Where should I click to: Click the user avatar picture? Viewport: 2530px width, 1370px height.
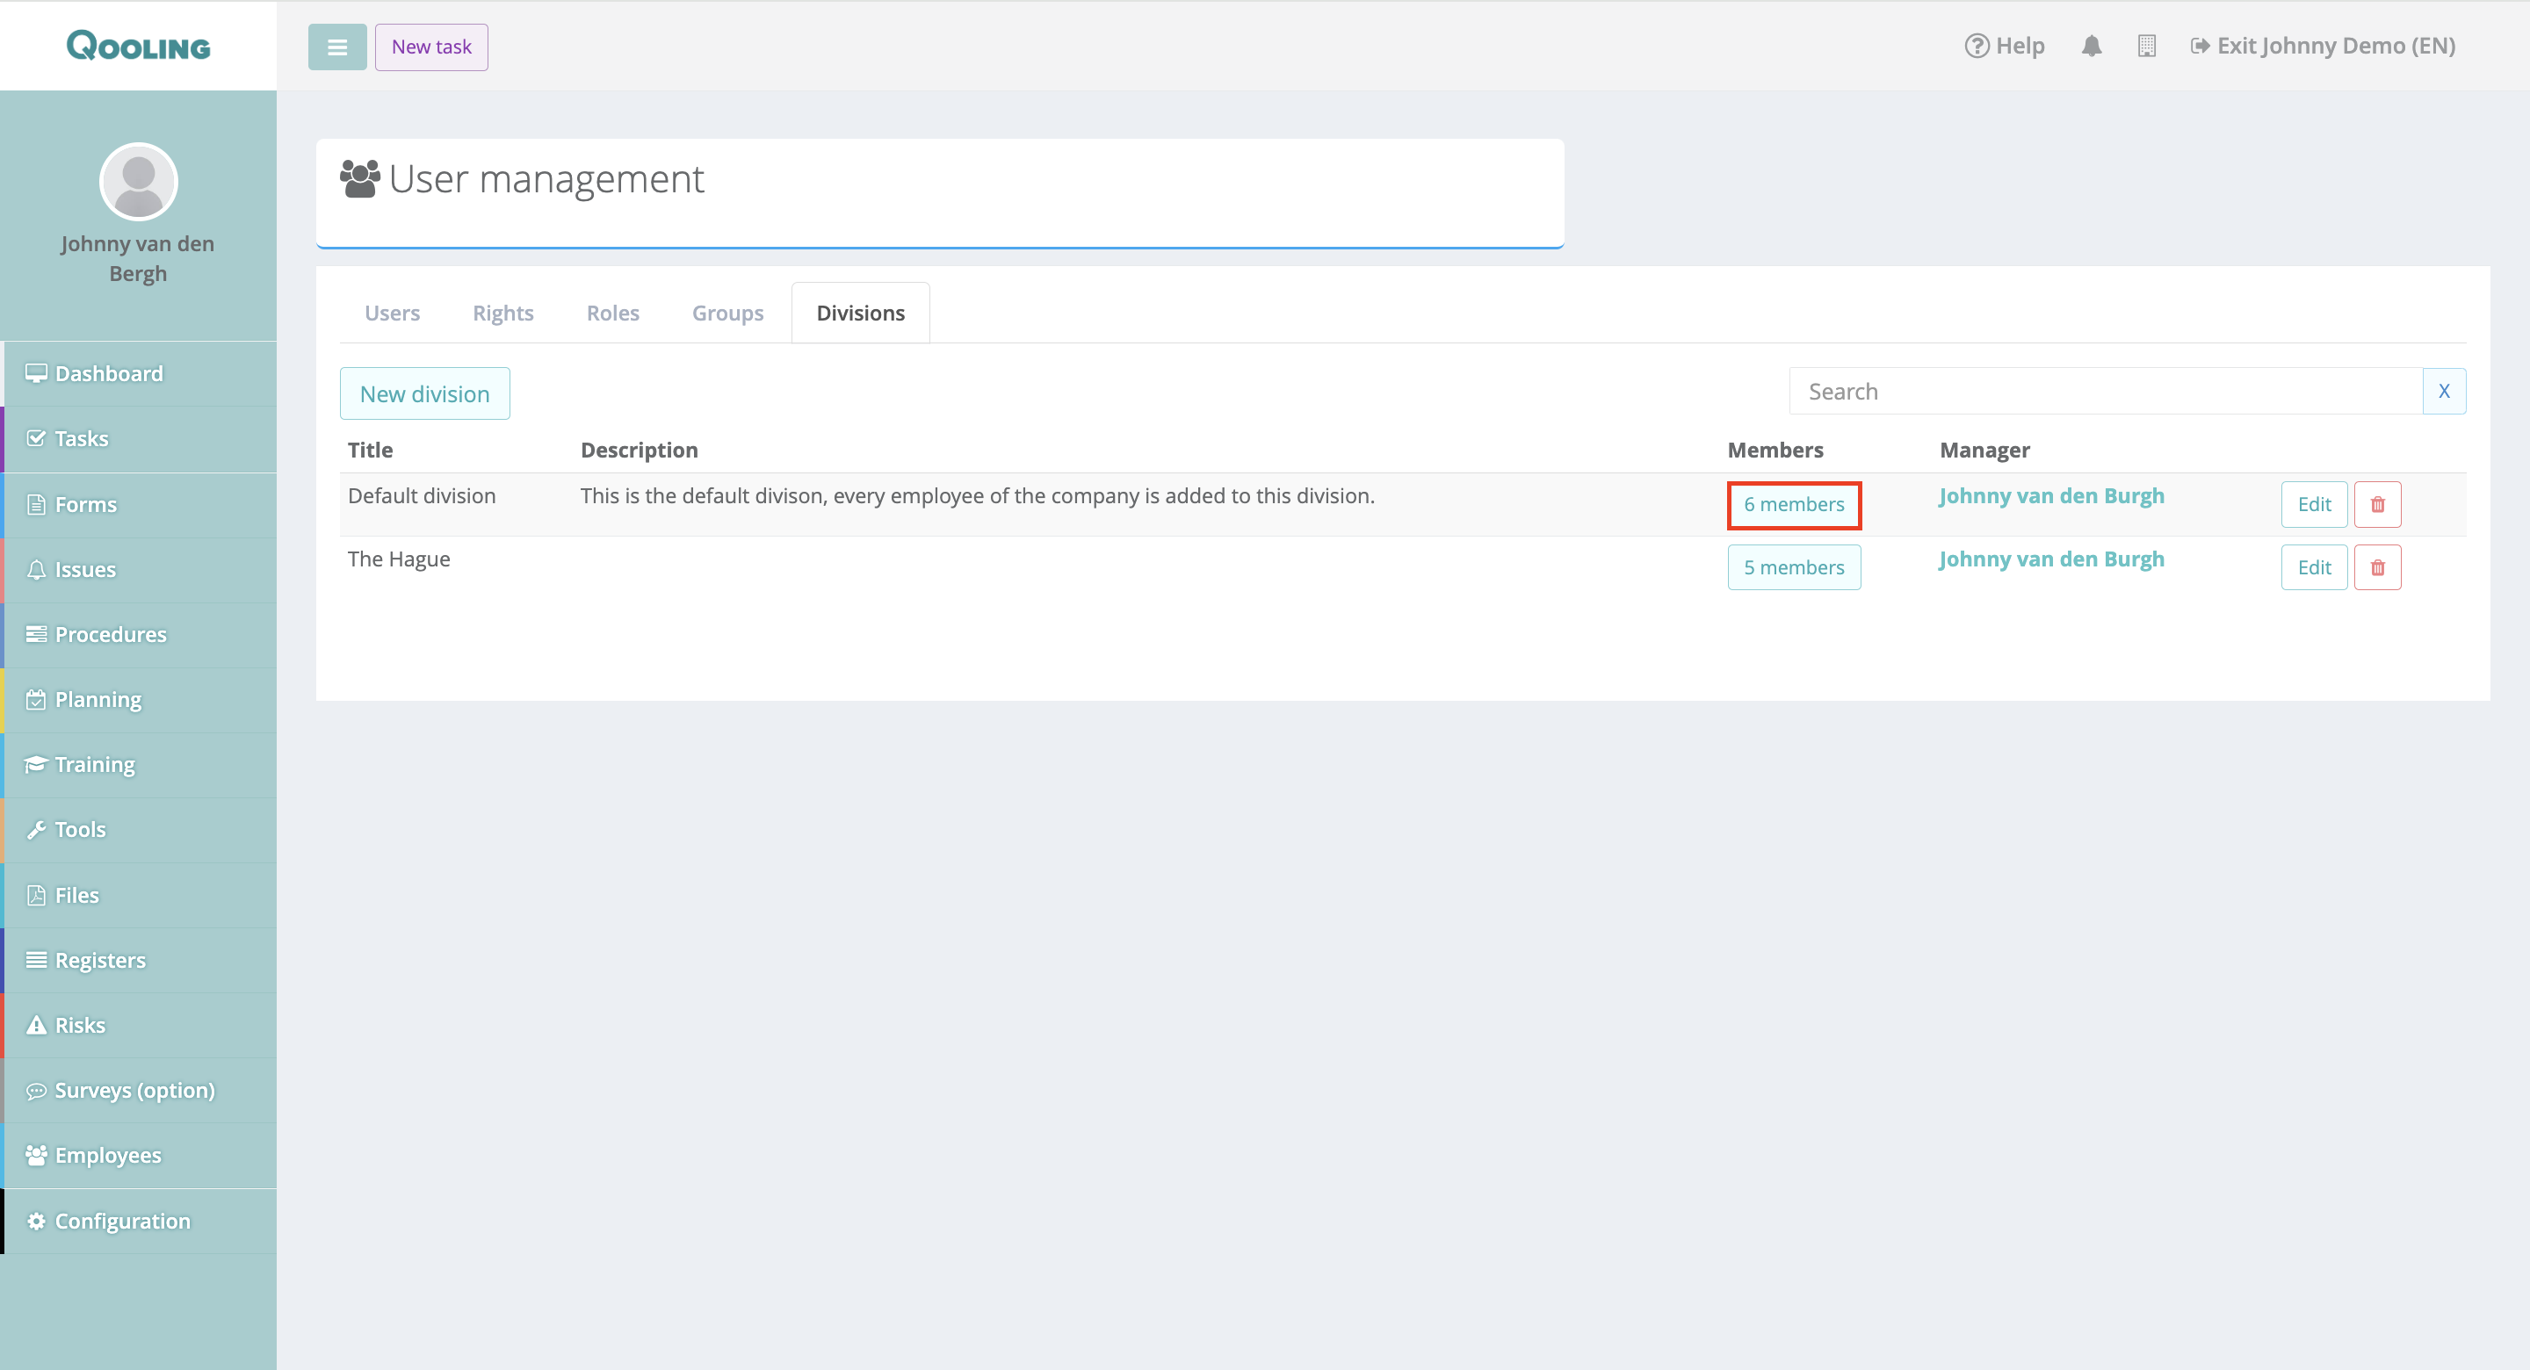click(139, 182)
